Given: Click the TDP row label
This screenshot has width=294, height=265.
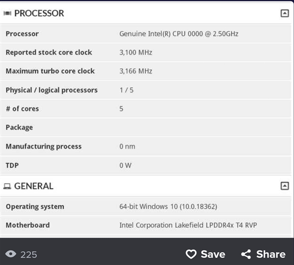Looking at the screenshot, I should tap(13, 165).
